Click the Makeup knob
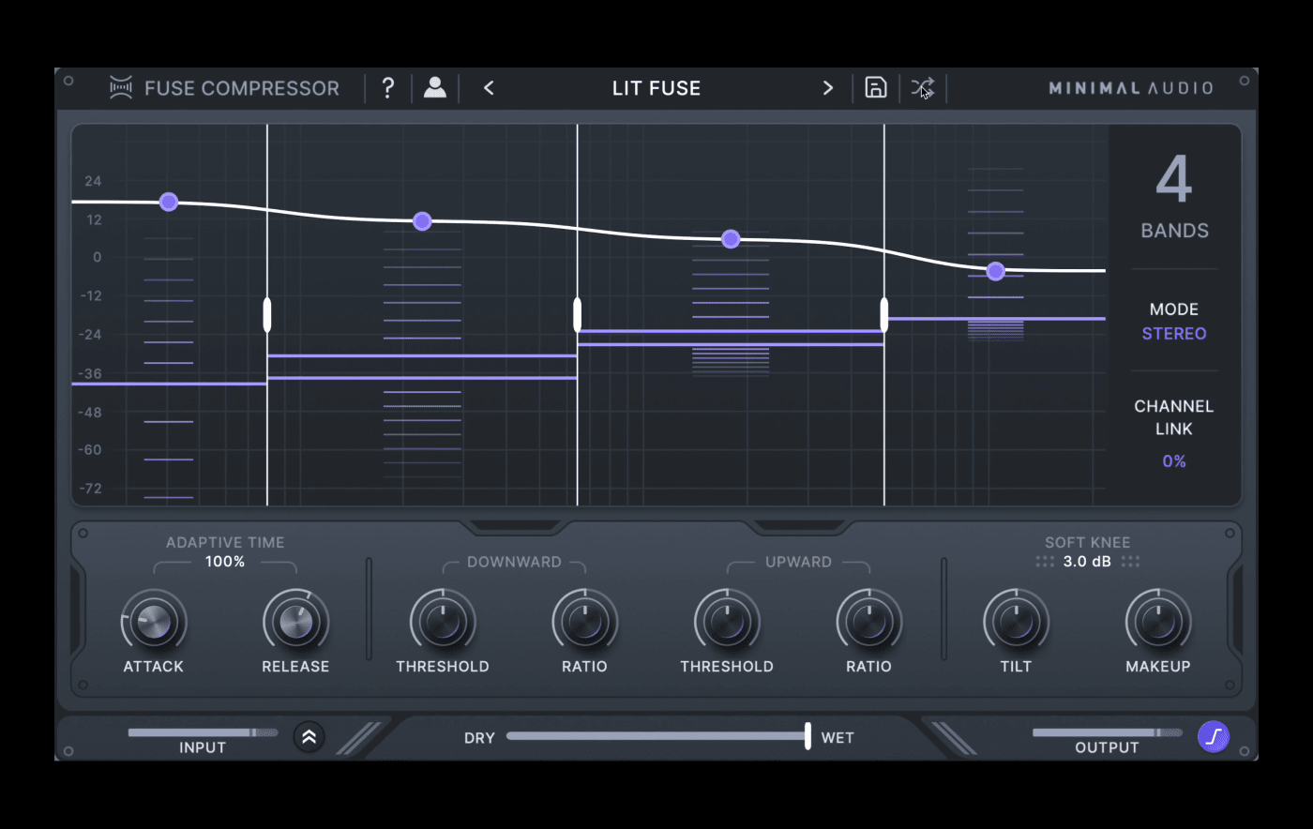Viewport: 1313px width, 829px height. point(1158,622)
